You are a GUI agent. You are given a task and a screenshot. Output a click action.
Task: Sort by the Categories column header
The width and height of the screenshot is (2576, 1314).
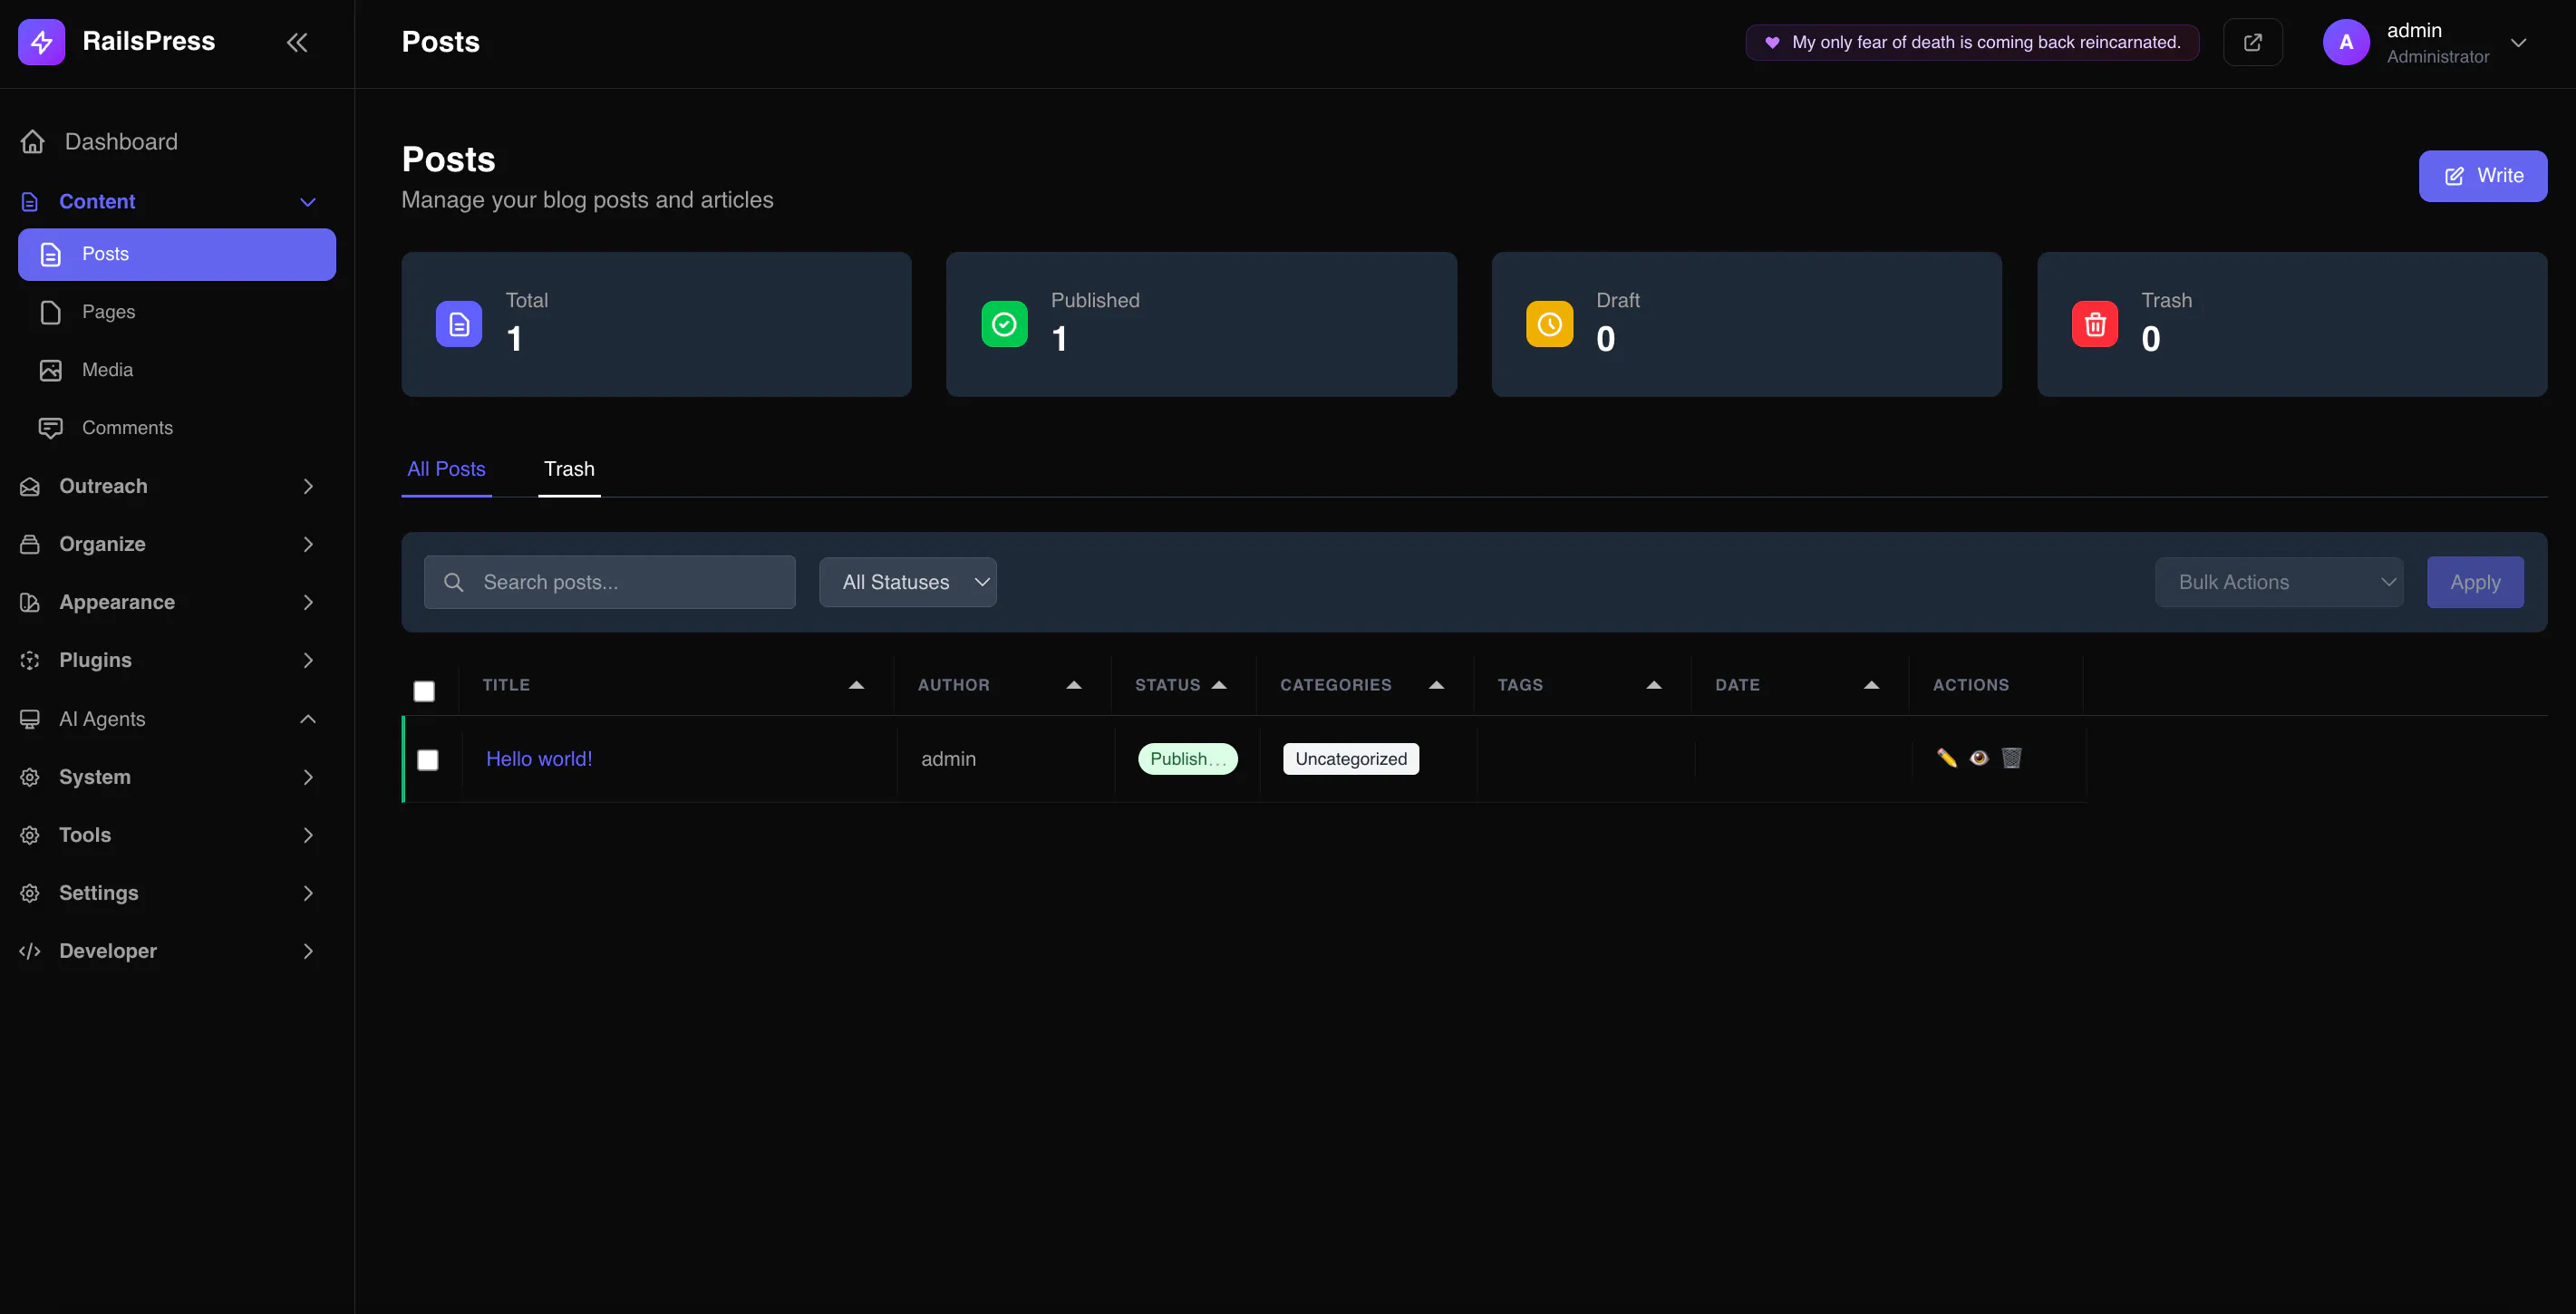click(1364, 685)
